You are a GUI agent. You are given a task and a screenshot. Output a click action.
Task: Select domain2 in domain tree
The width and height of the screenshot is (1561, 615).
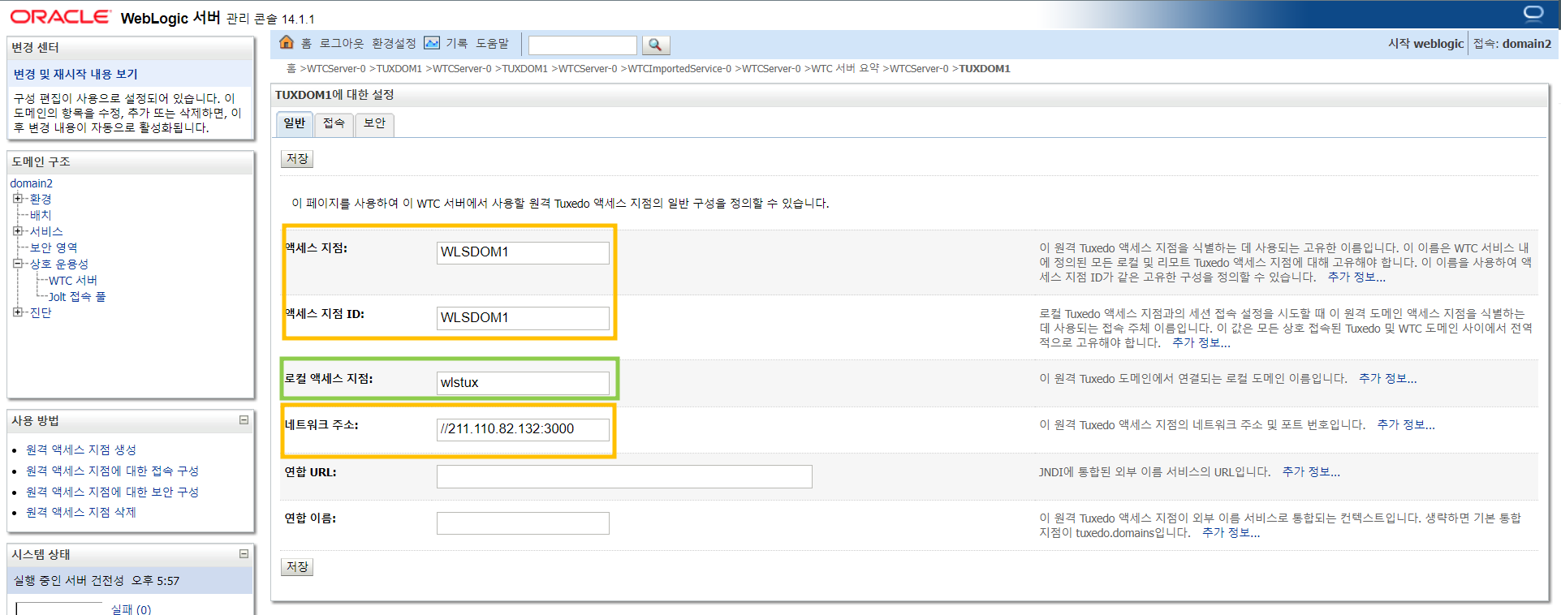click(x=31, y=183)
